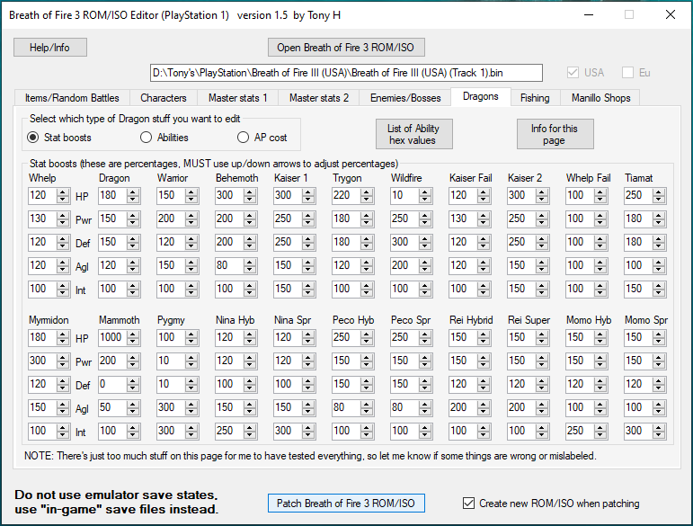
Task: Select the Stat boosts radio button
Action: click(x=33, y=138)
